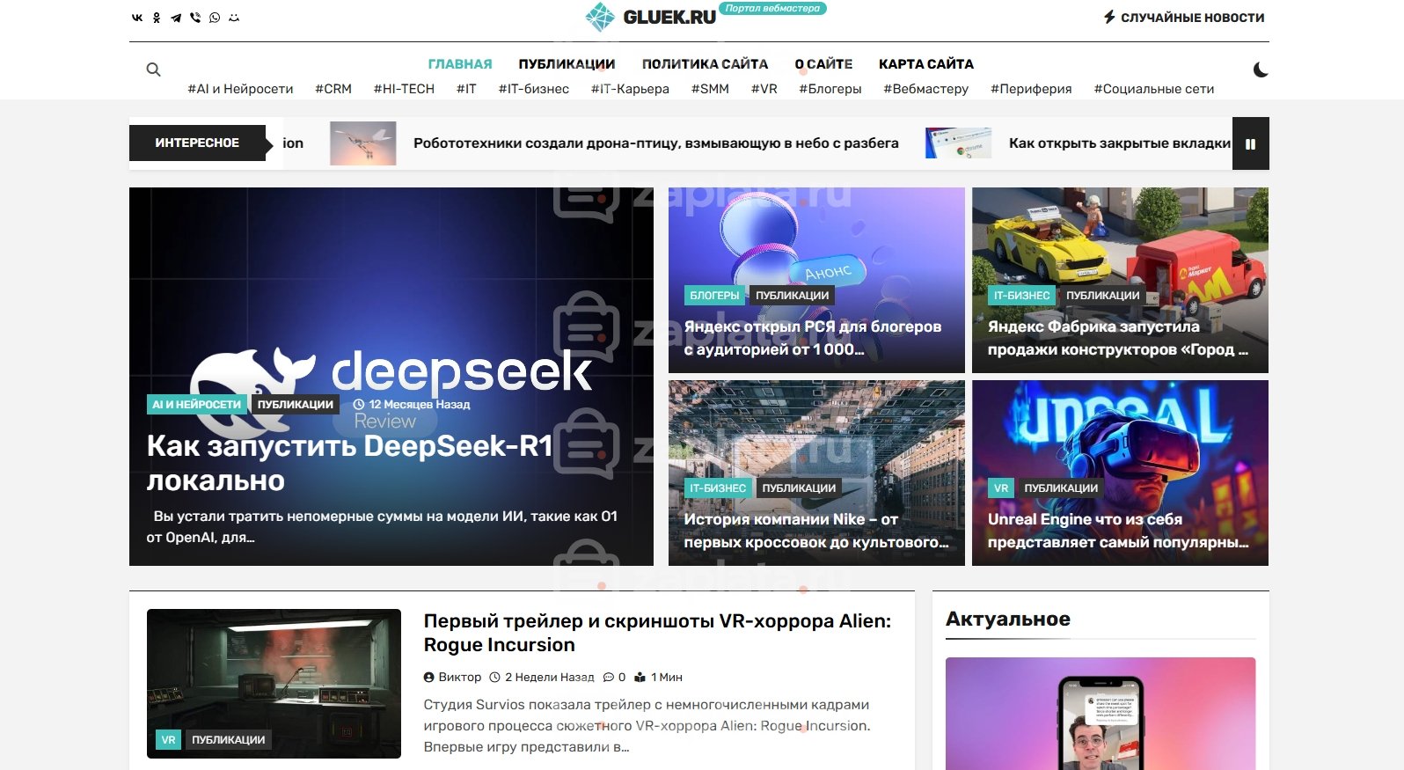The height and width of the screenshot is (770, 1404).
Task: Open the site search magnifier icon
Action: click(153, 70)
